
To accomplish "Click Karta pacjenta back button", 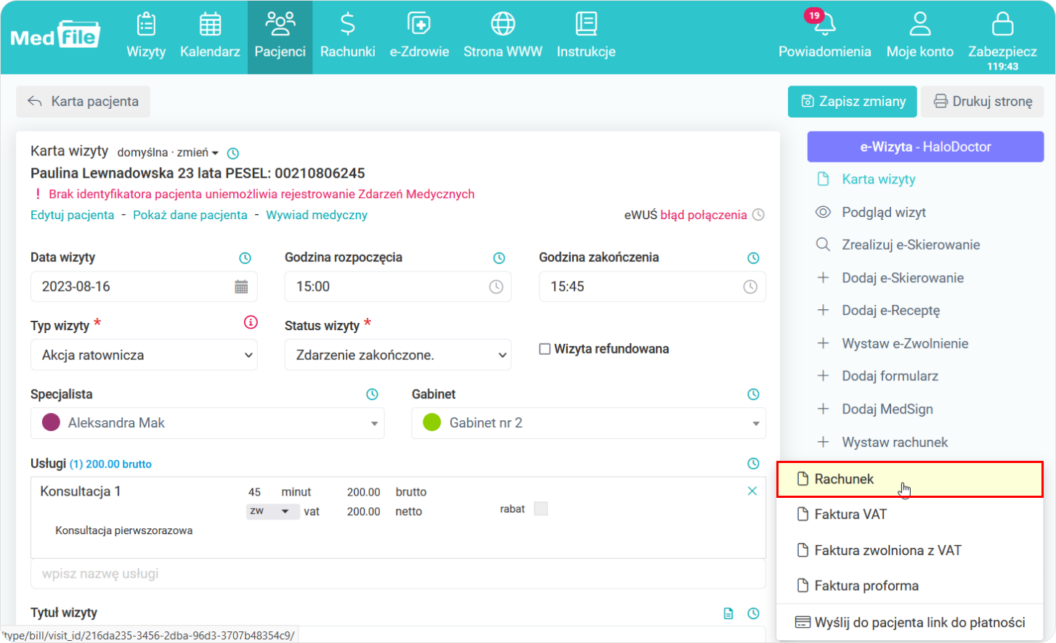I will 83,102.
